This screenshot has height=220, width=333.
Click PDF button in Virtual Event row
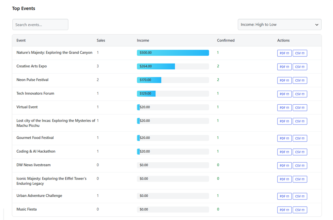pyautogui.click(x=284, y=108)
